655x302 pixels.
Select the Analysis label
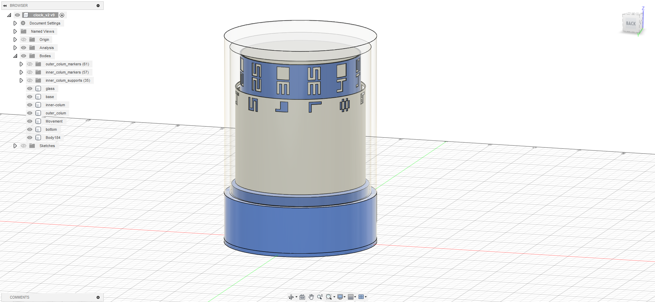click(46, 48)
